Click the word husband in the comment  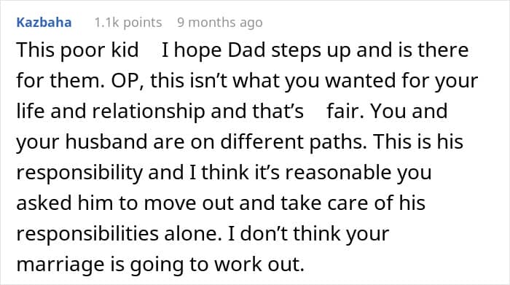tap(106, 142)
